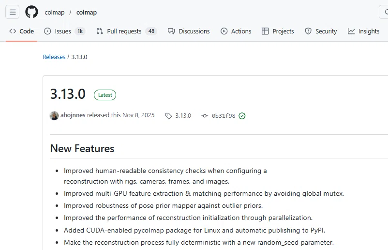Click the tag icon next to 3.13.0
Viewport: 388px width, 250px height.
(x=168, y=116)
